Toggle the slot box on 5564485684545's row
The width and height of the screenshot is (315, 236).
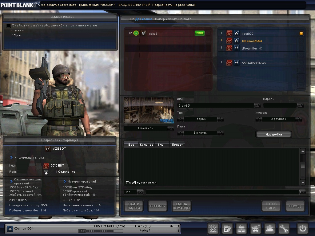pyautogui.click(x=301, y=63)
